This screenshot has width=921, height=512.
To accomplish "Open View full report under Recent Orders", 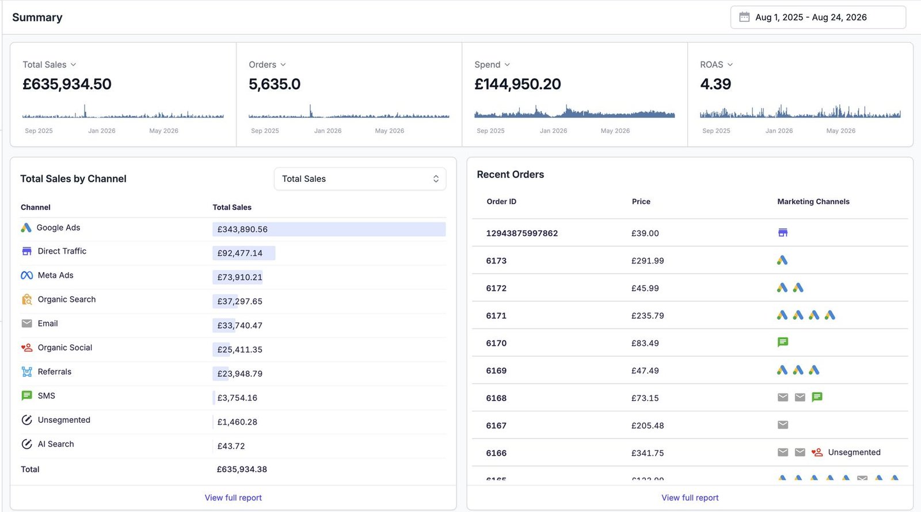I will tap(690, 498).
